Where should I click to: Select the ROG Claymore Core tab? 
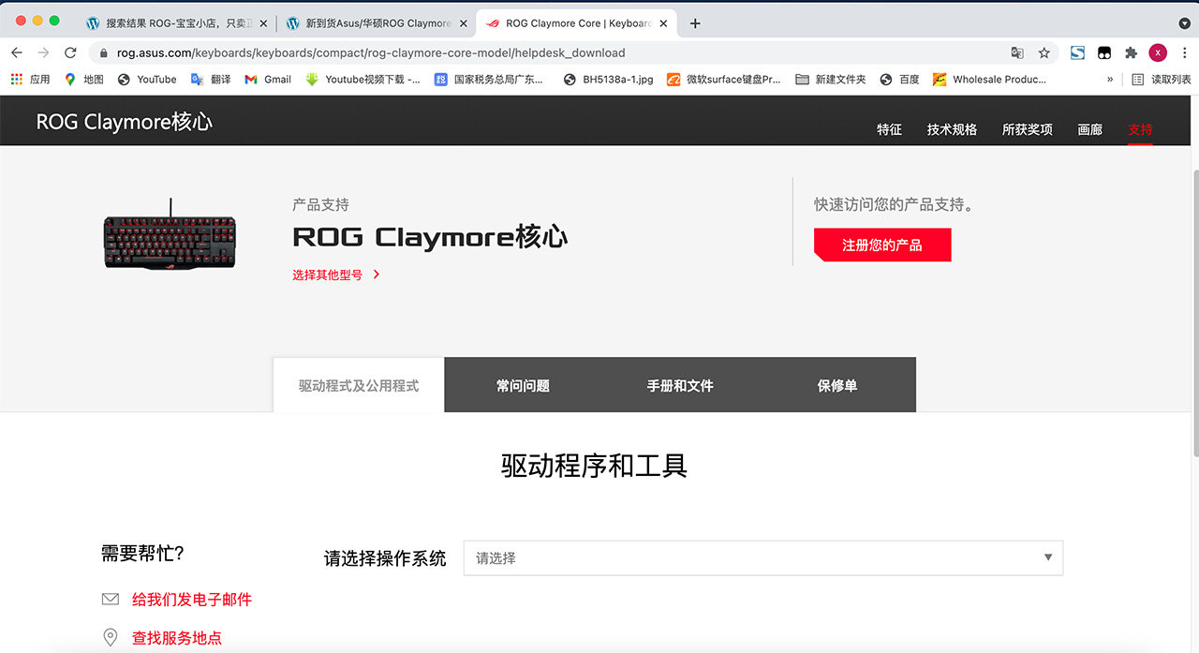pyautogui.click(x=576, y=23)
